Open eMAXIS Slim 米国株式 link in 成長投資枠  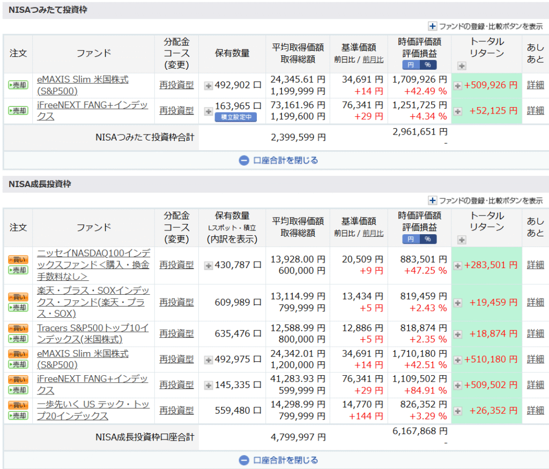(83, 360)
